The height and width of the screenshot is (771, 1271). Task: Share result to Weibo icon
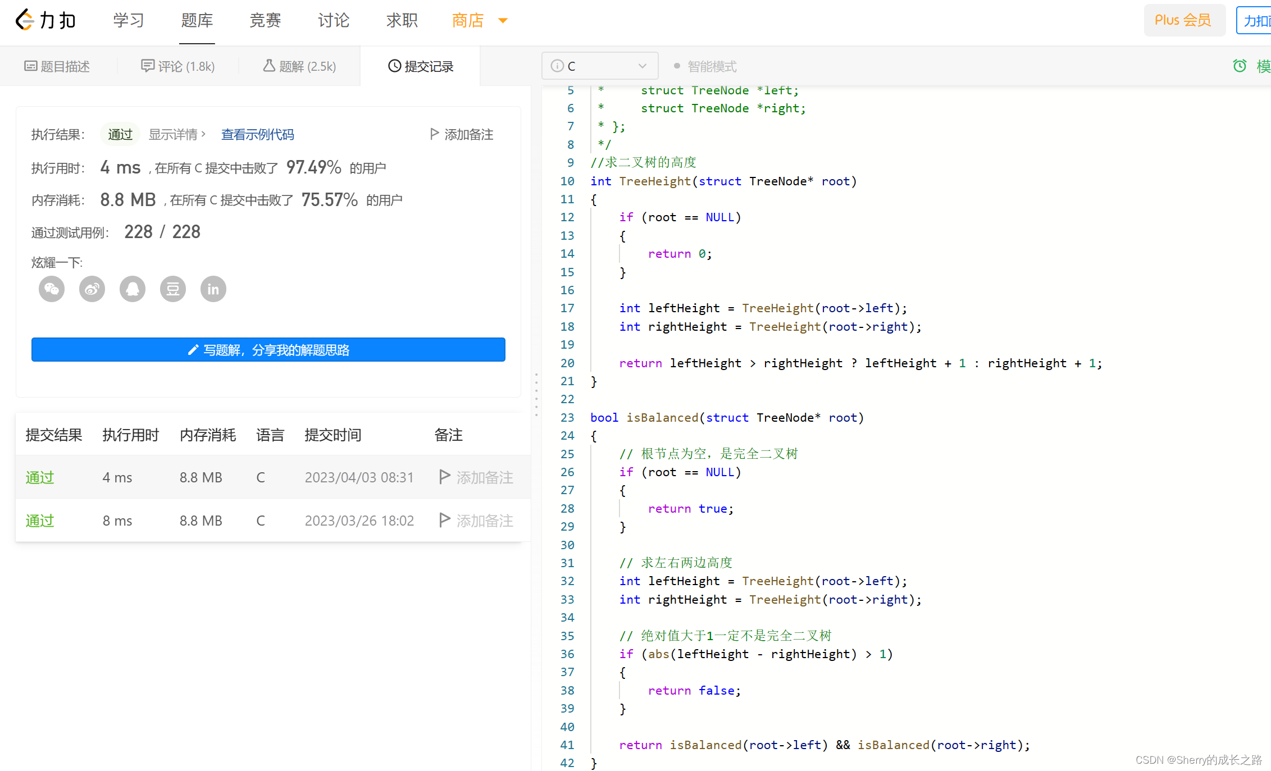[x=92, y=289]
